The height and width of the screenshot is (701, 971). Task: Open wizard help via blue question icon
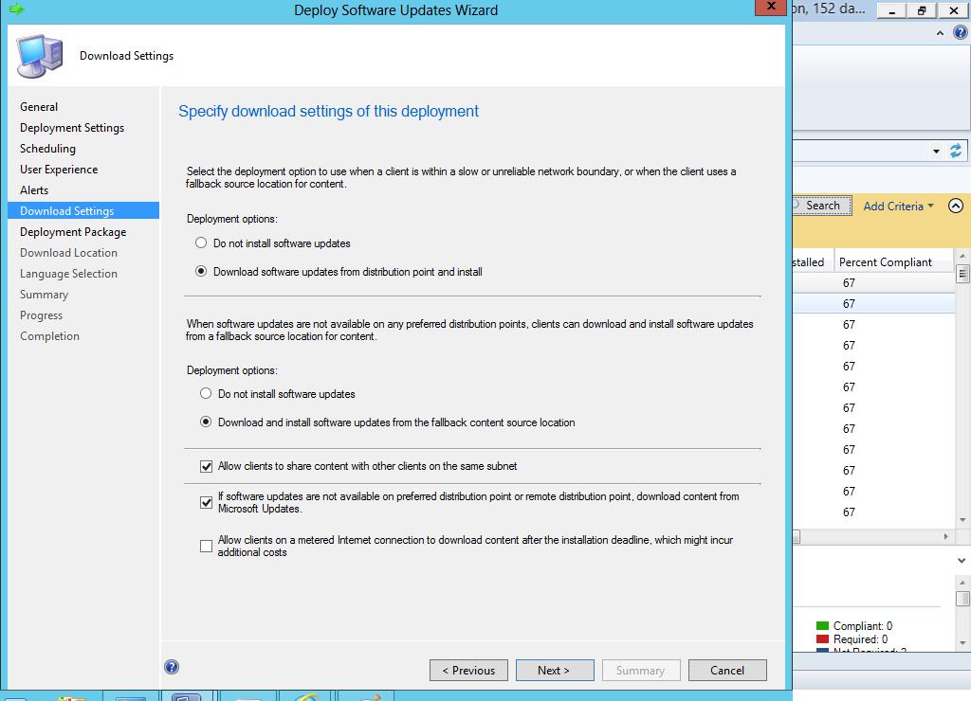pyautogui.click(x=172, y=666)
